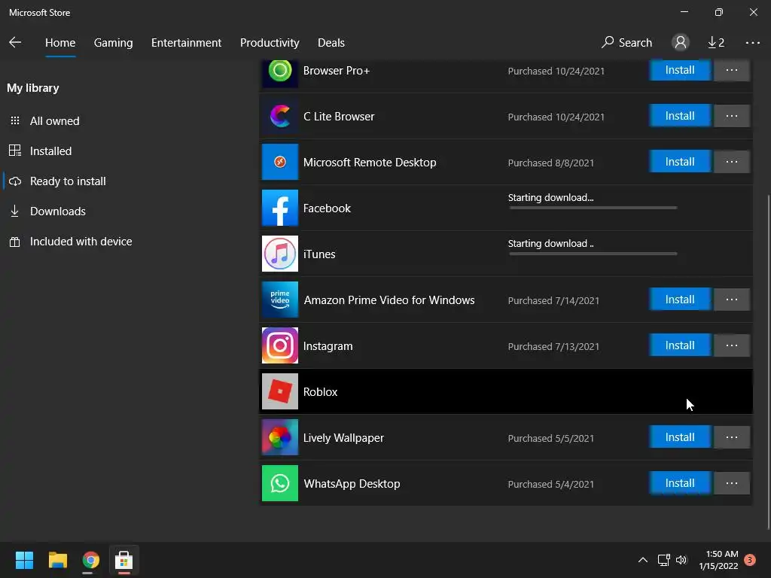The image size is (771, 578).
Task: Click the Roblox app icon
Action: tap(280, 391)
